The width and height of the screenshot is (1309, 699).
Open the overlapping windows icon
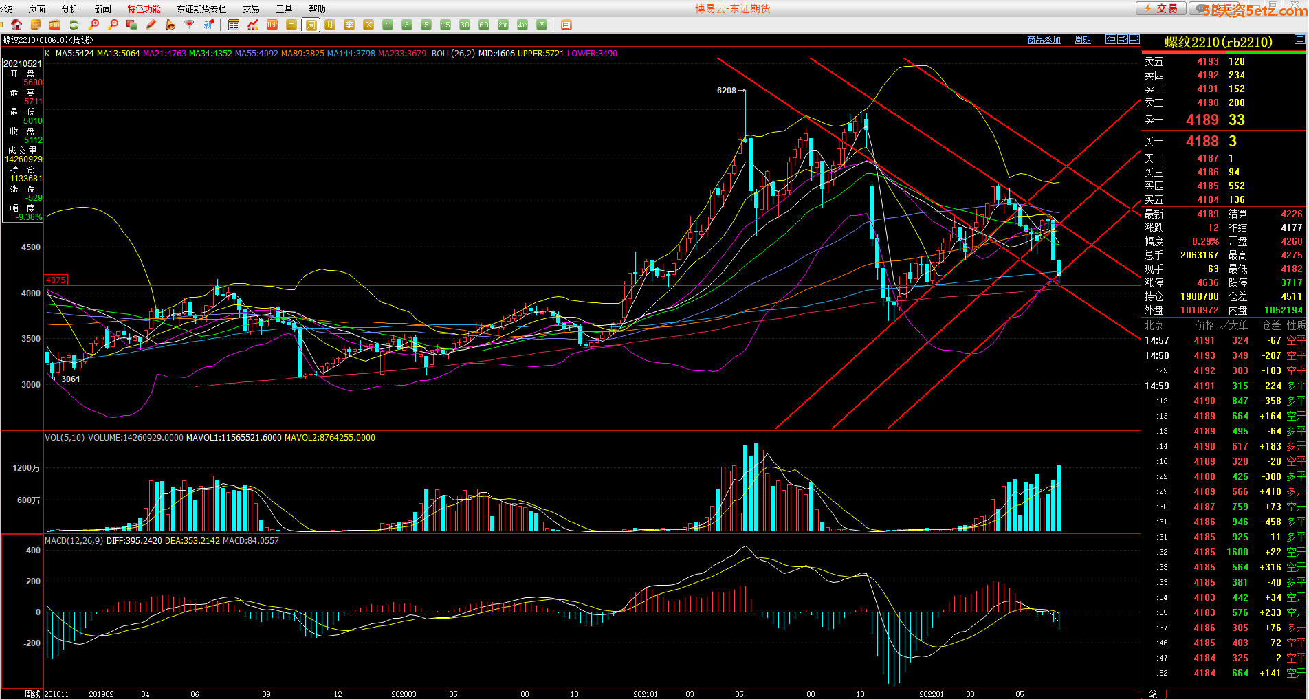pos(132,25)
